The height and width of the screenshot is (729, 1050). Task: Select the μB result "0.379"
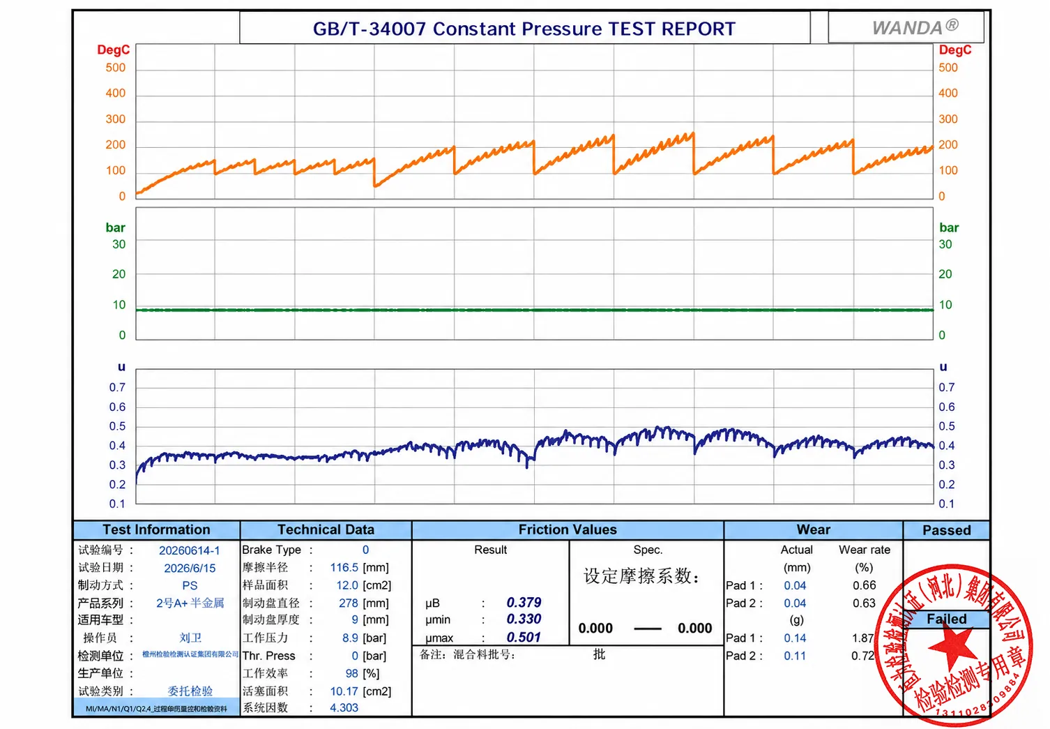524,602
